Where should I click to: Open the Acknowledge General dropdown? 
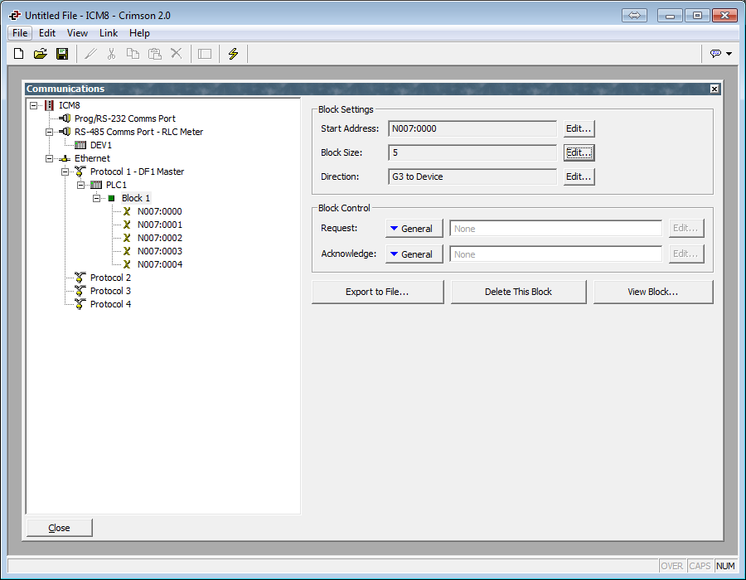click(414, 254)
